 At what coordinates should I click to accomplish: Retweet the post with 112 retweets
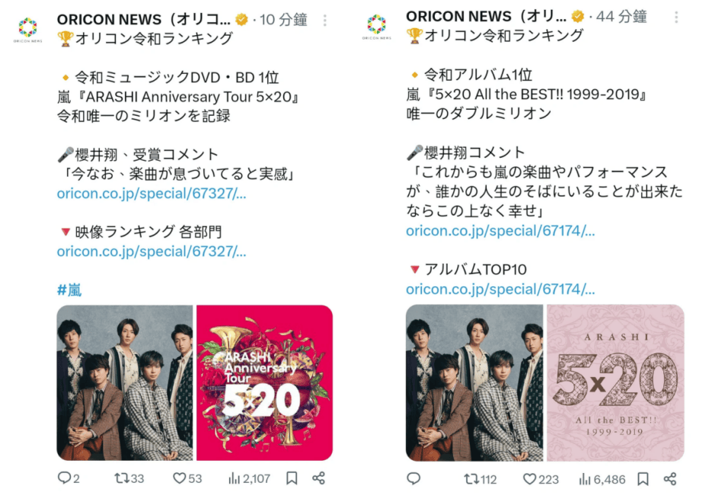(480, 479)
